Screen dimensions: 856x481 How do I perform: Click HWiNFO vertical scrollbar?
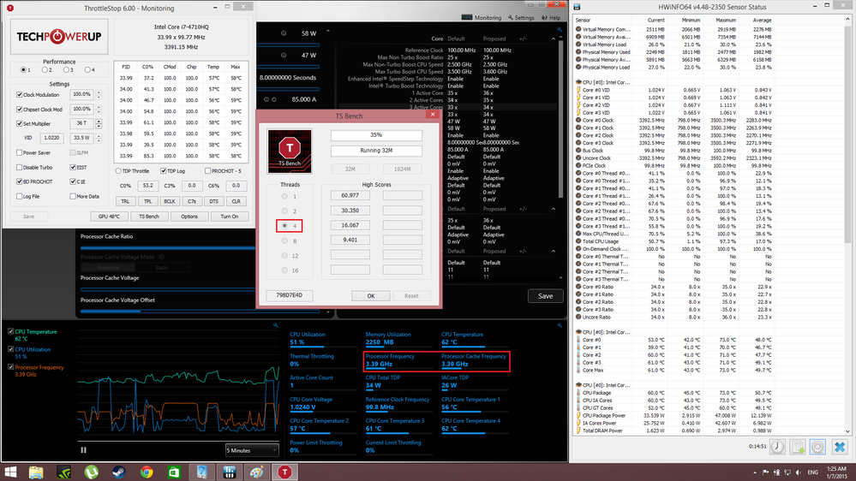click(847, 223)
